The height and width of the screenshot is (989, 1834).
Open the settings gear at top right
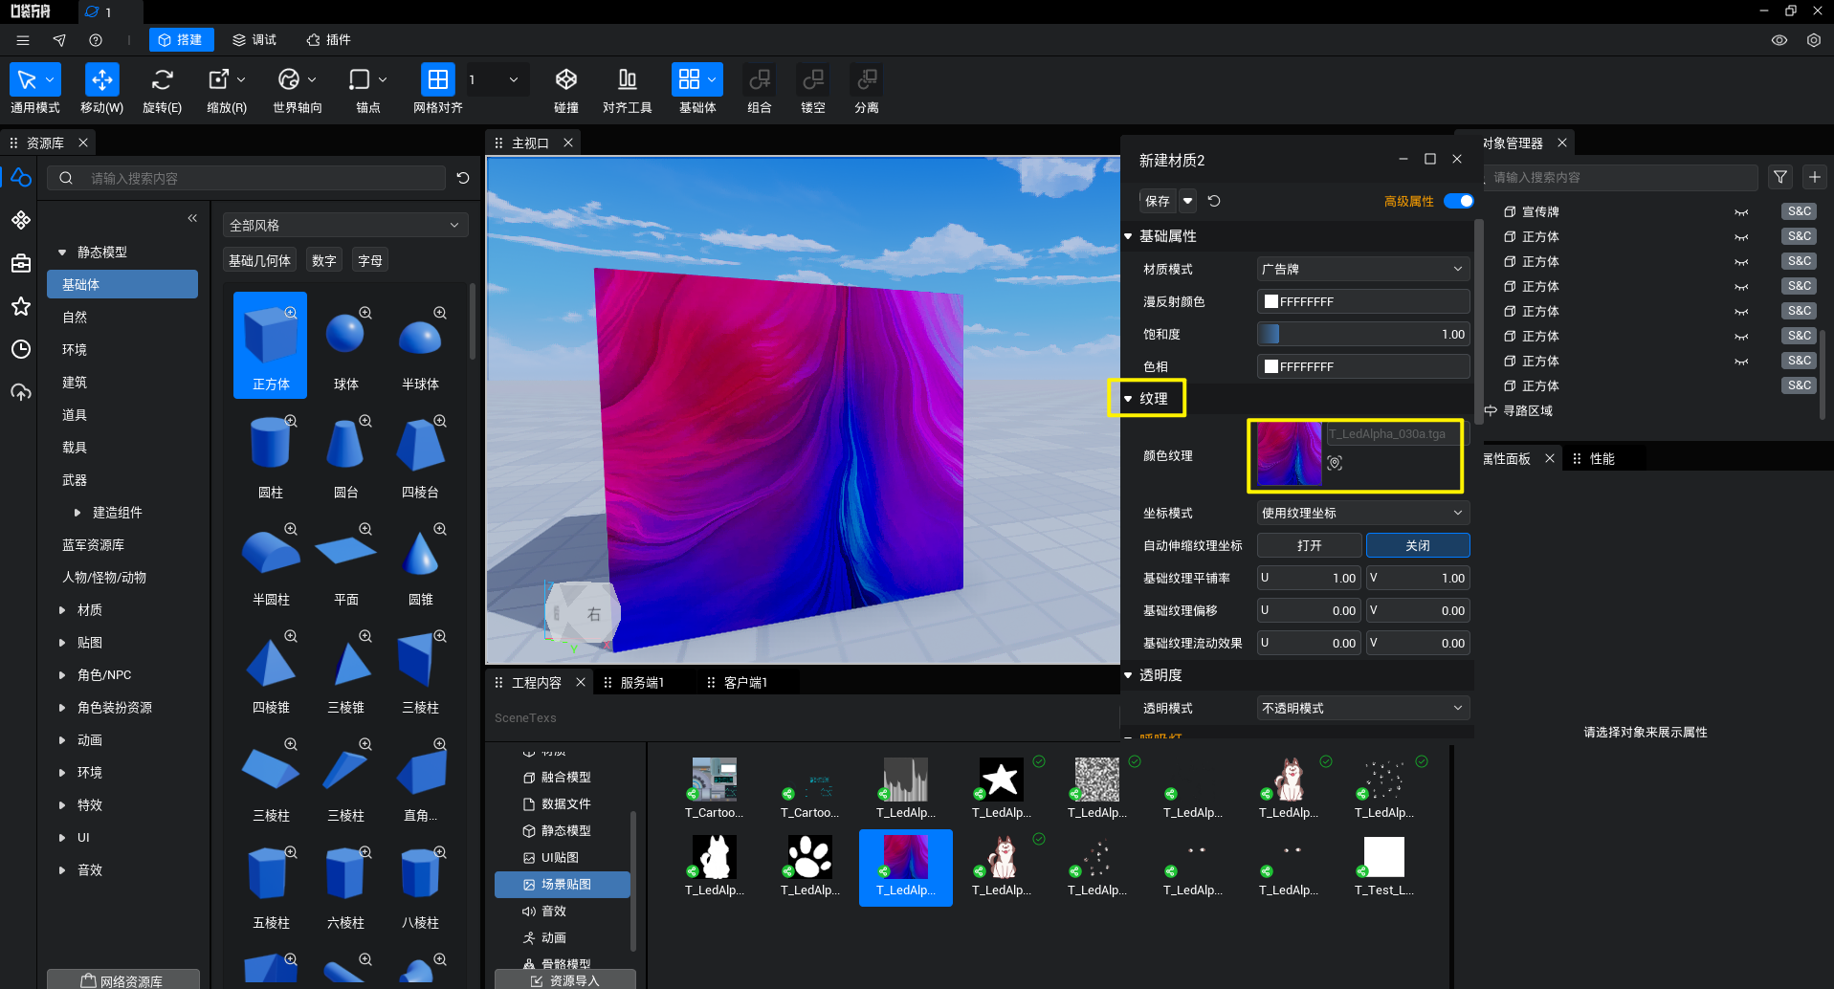[x=1814, y=40]
